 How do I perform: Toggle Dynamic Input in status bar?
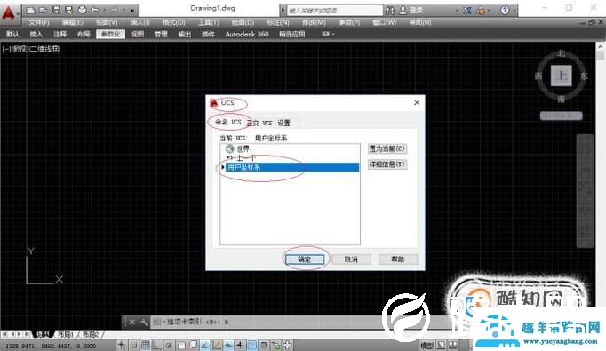(x=228, y=345)
